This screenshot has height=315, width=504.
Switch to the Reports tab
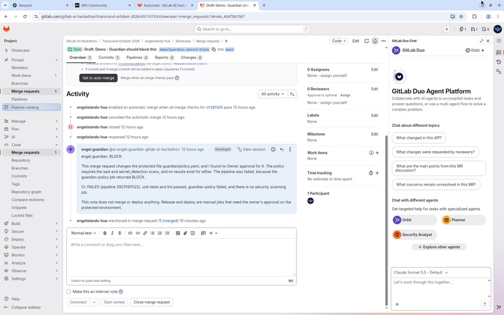[x=164, y=57]
